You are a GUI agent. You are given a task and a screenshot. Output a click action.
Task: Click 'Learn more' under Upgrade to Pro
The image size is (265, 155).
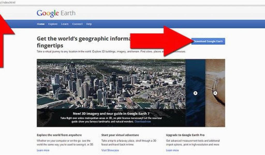[172, 150]
